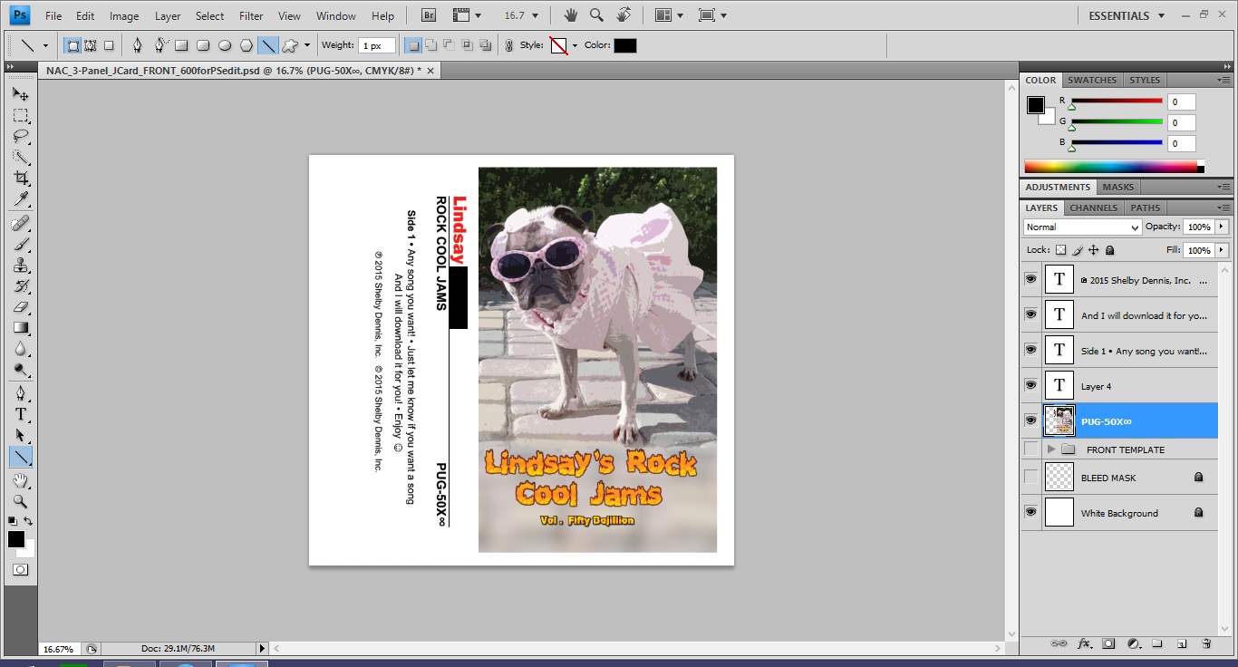Viewport: 1238px width, 667px height.
Task: Show the BLEED MASK layer
Action: click(x=1030, y=477)
